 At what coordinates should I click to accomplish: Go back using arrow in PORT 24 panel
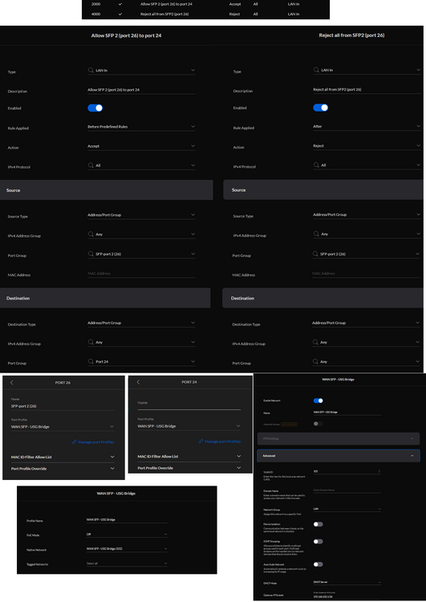tap(138, 382)
